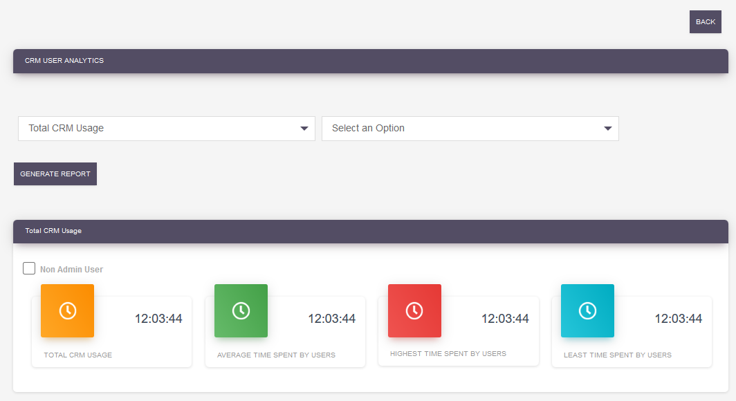The height and width of the screenshot is (401, 736).
Task: Click the green Average Time Spent clock icon
Action: tap(241, 310)
